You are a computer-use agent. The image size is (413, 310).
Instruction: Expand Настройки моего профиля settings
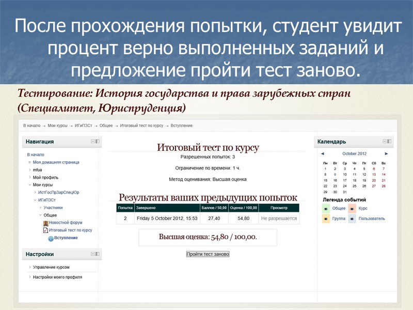[30, 277]
